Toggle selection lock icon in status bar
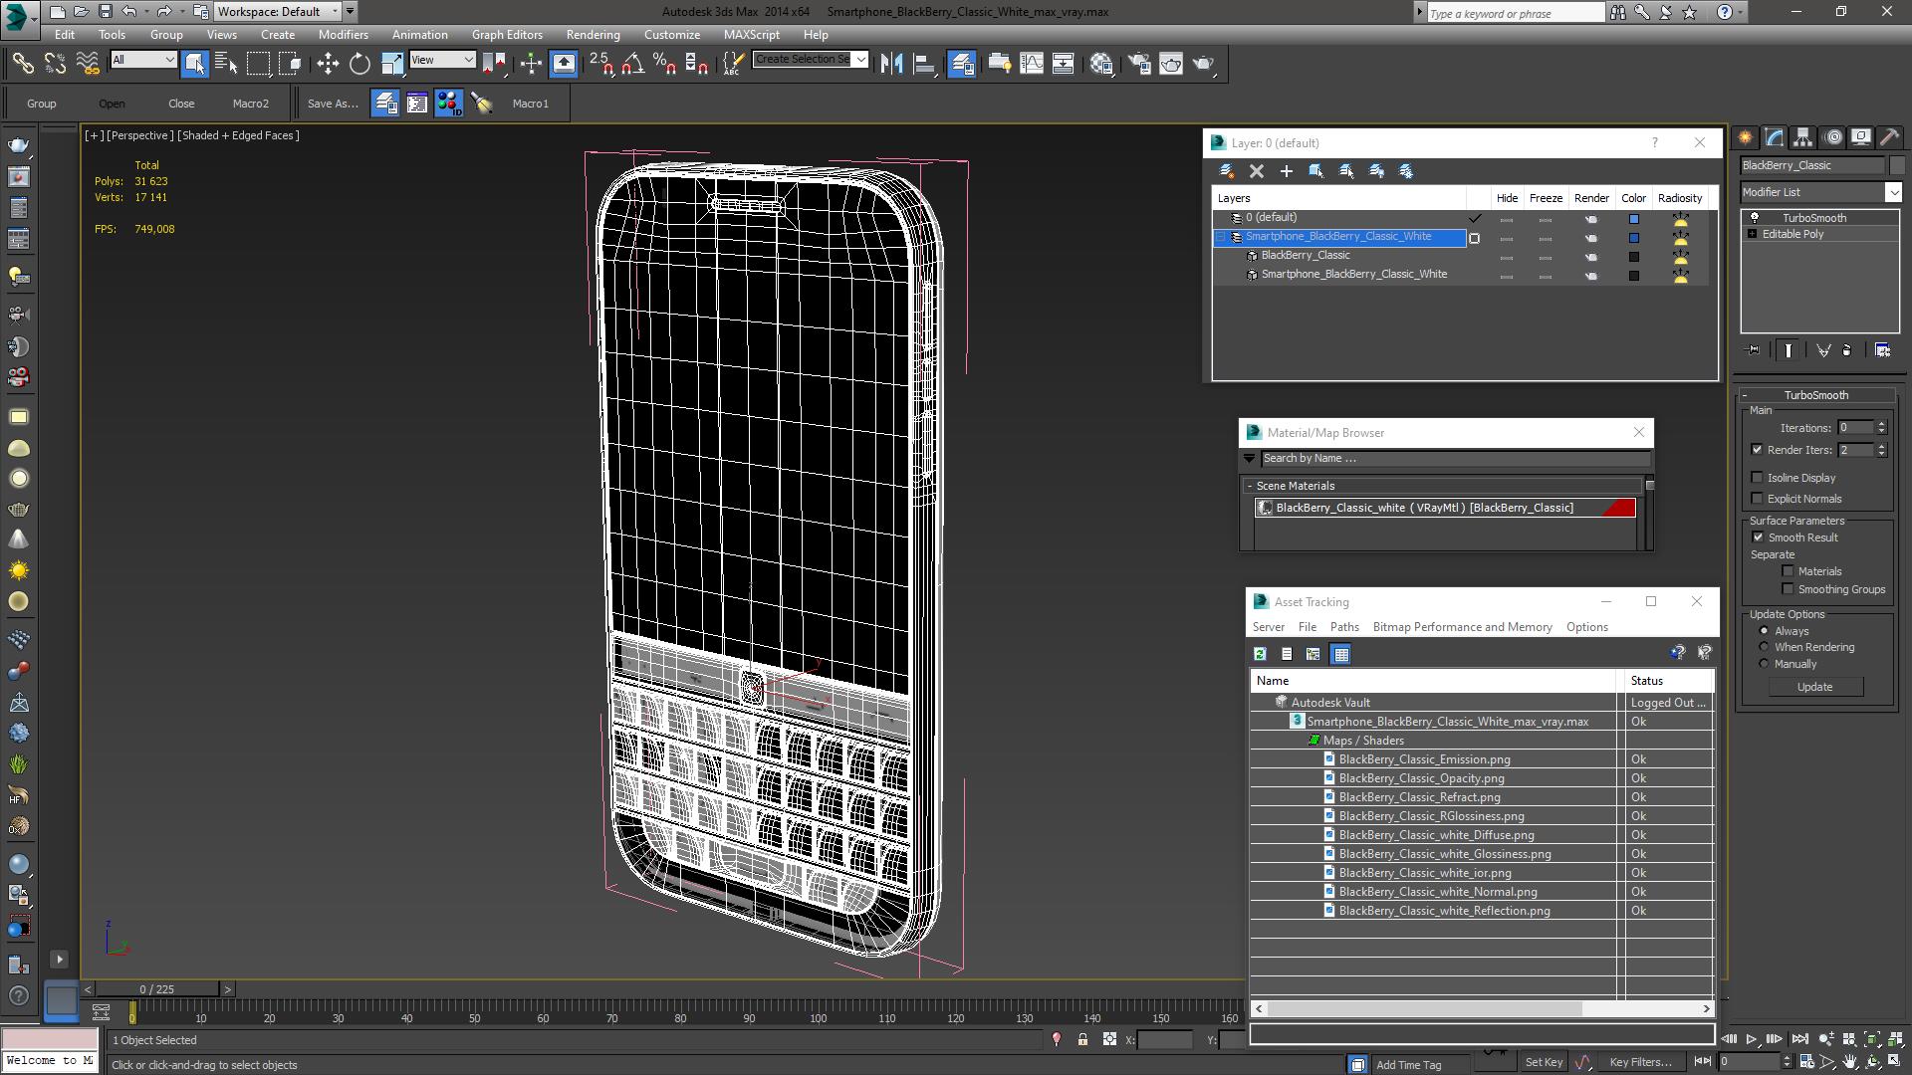The width and height of the screenshot is (1912, 1075). (x=1082, y=1039)
